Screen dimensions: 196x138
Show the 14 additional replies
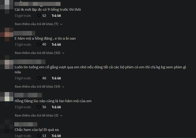(40, 86)
